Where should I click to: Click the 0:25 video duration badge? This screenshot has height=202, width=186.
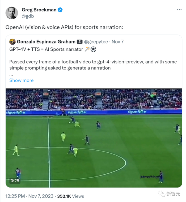[x=15, y=181]
